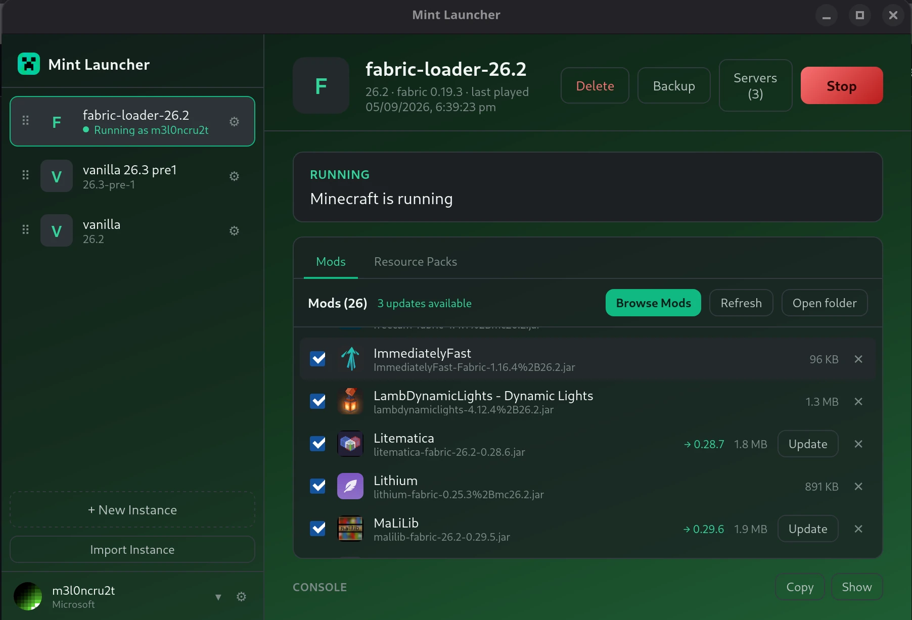
Task: Click the Lithium feather icon
Action: [x=350, y=486]
